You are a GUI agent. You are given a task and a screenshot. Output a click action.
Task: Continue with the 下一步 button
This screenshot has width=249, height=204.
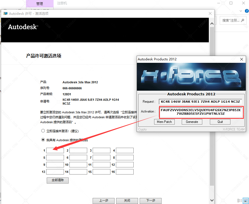coord(151,201)
